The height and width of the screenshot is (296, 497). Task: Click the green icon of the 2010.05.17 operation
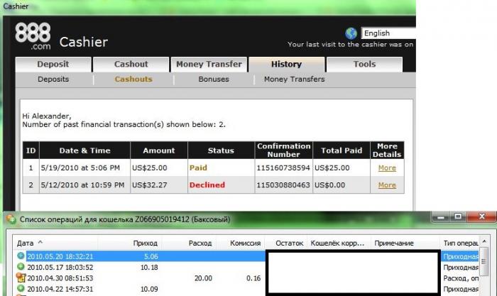tap(21, 266)
